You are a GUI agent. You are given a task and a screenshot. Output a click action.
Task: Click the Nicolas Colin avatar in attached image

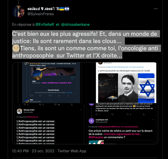(x=19, y=111)
